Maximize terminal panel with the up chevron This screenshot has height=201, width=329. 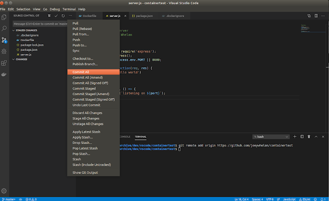pos(316,137)
